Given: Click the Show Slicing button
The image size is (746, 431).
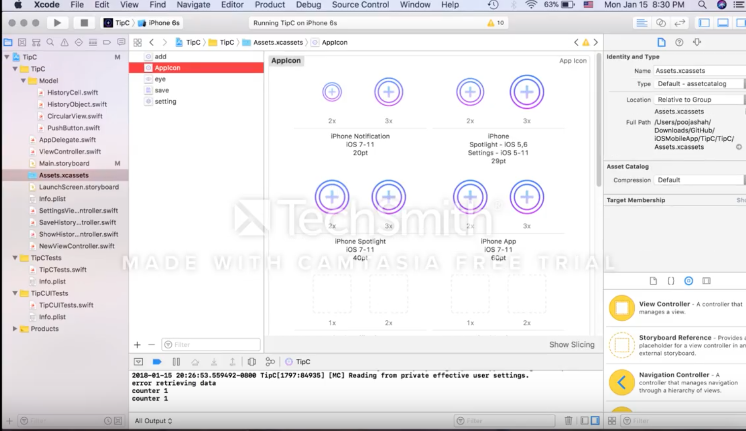Looking at the screenshot, I should 572,344.
